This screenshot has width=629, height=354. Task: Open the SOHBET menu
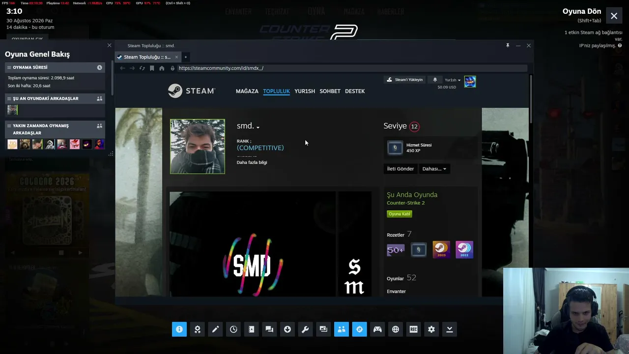pyautogui.click(x=330, y=91)
